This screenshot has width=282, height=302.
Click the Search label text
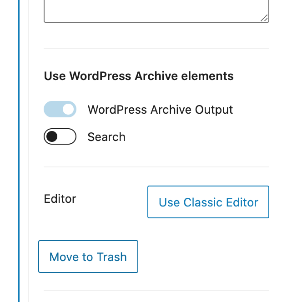(x=106, y=137)
